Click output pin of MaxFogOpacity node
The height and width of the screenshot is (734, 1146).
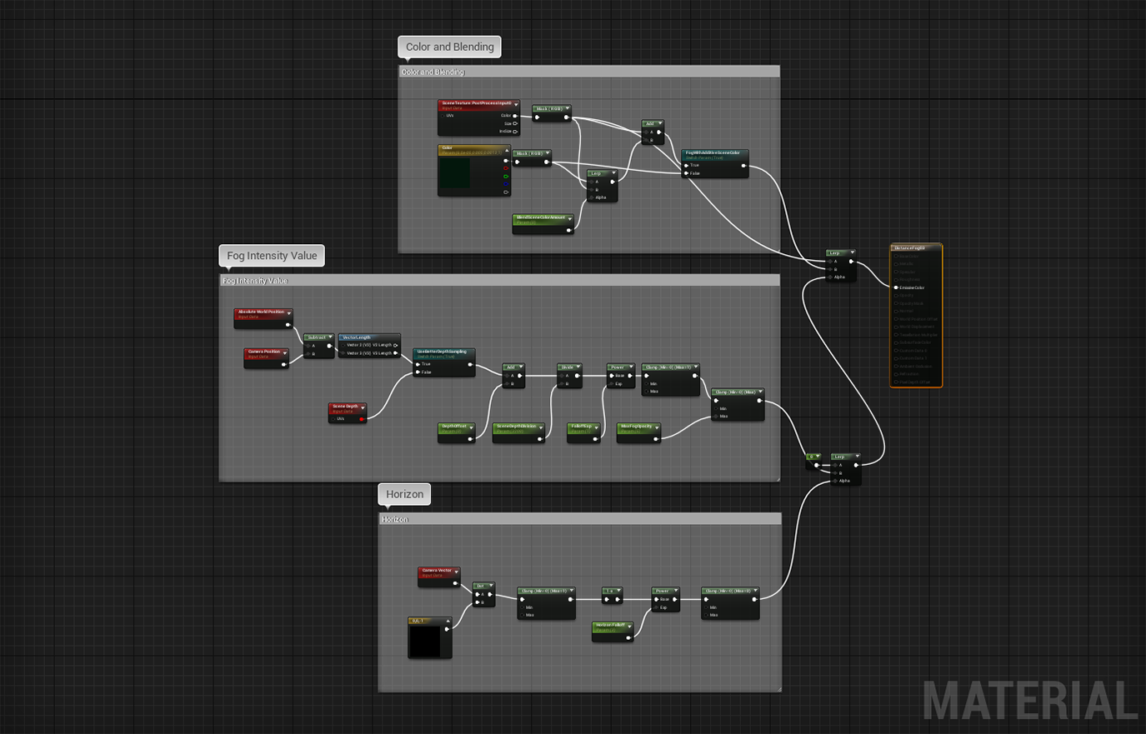(656, 437)
